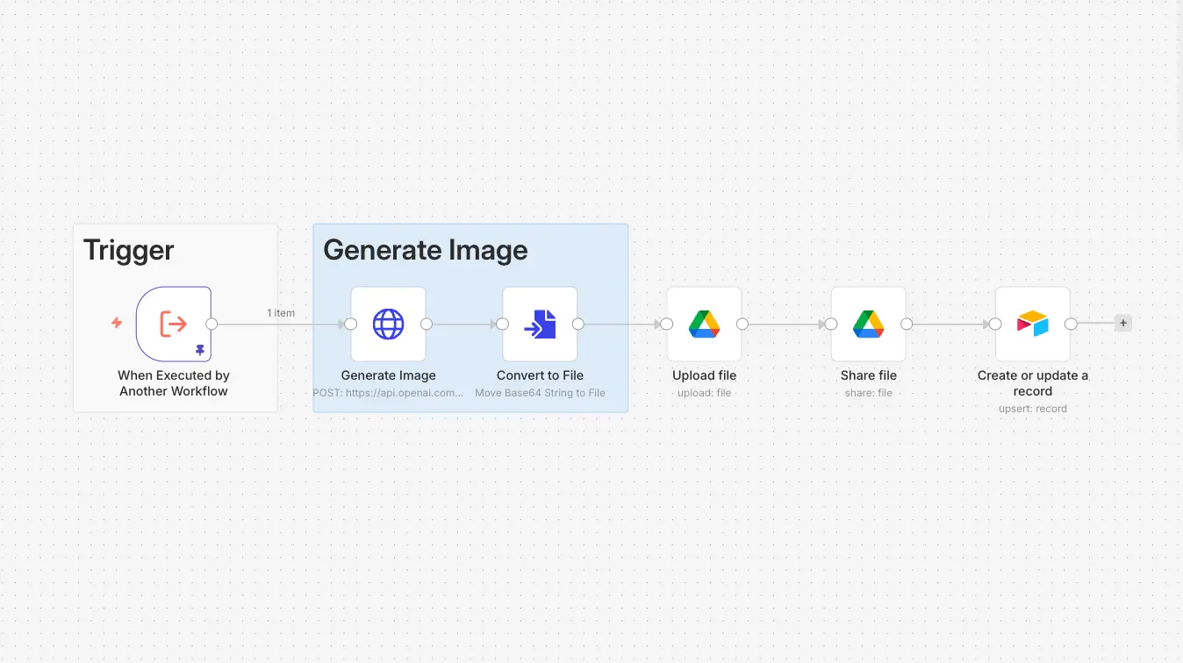Click the orange lightning bolt trigger indicator
This screenshot has height=663, width=1183.
pos(117,323)
